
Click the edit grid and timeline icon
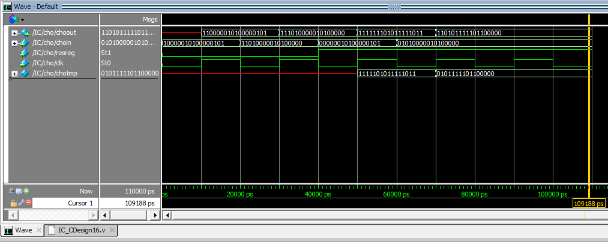[19, 191]
